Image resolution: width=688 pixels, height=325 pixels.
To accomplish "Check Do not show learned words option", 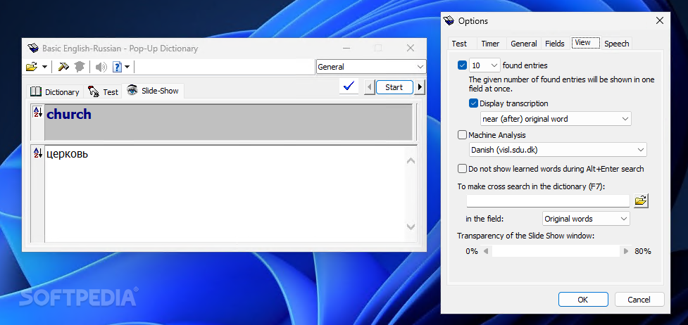I will (x=462, y=169).
